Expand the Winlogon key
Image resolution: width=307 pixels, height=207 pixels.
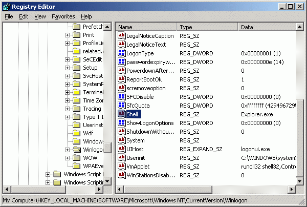tap(67, 150)
